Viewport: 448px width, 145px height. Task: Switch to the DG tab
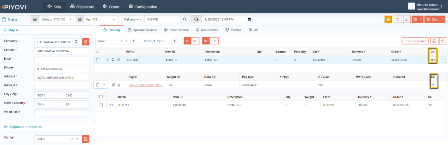pyautogui.click(x=253, y=30)
